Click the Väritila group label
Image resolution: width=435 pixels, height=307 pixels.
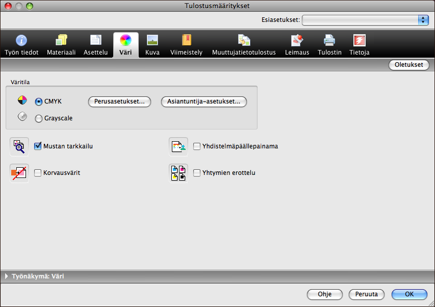(20, 82)
